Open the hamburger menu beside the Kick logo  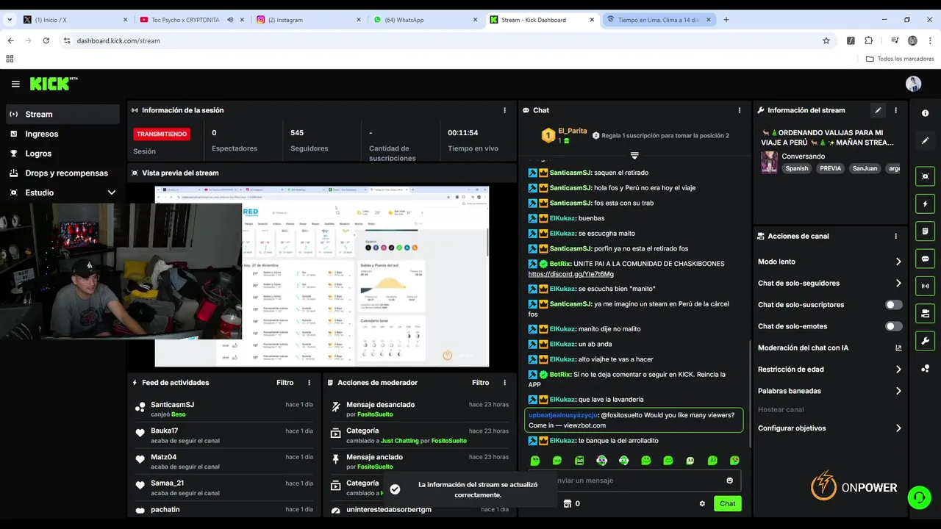[x=15, y=84]
